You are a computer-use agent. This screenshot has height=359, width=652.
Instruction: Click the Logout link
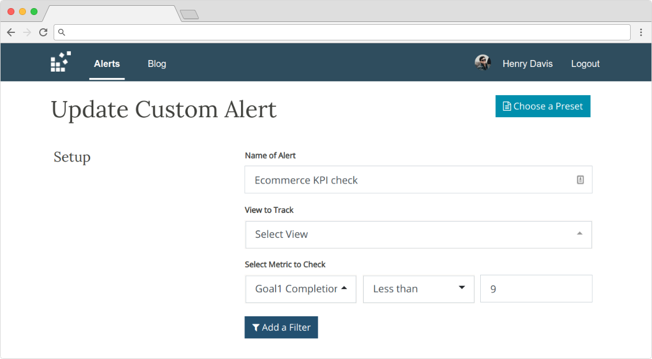(x=585, y=63)
